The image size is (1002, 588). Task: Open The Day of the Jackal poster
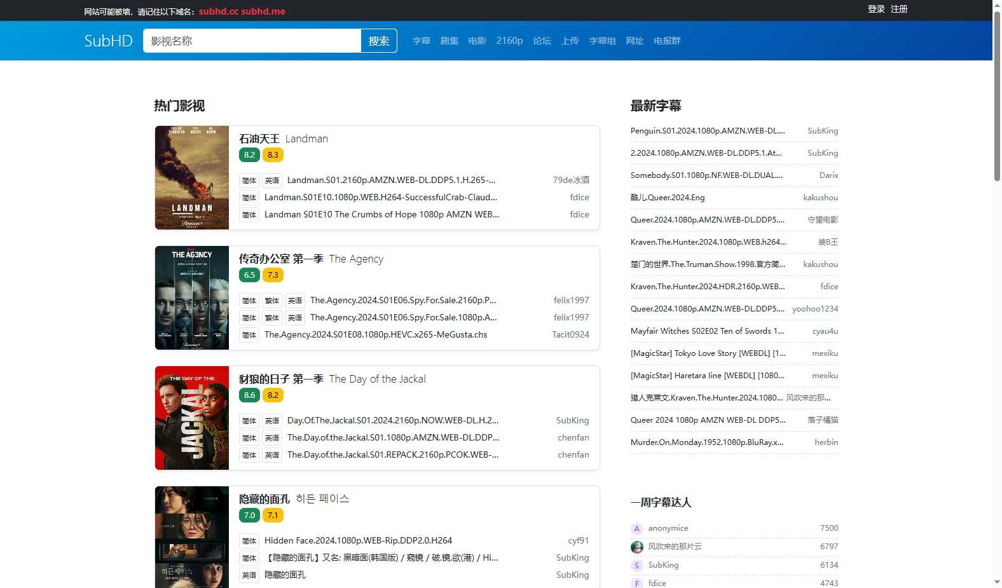192,418
